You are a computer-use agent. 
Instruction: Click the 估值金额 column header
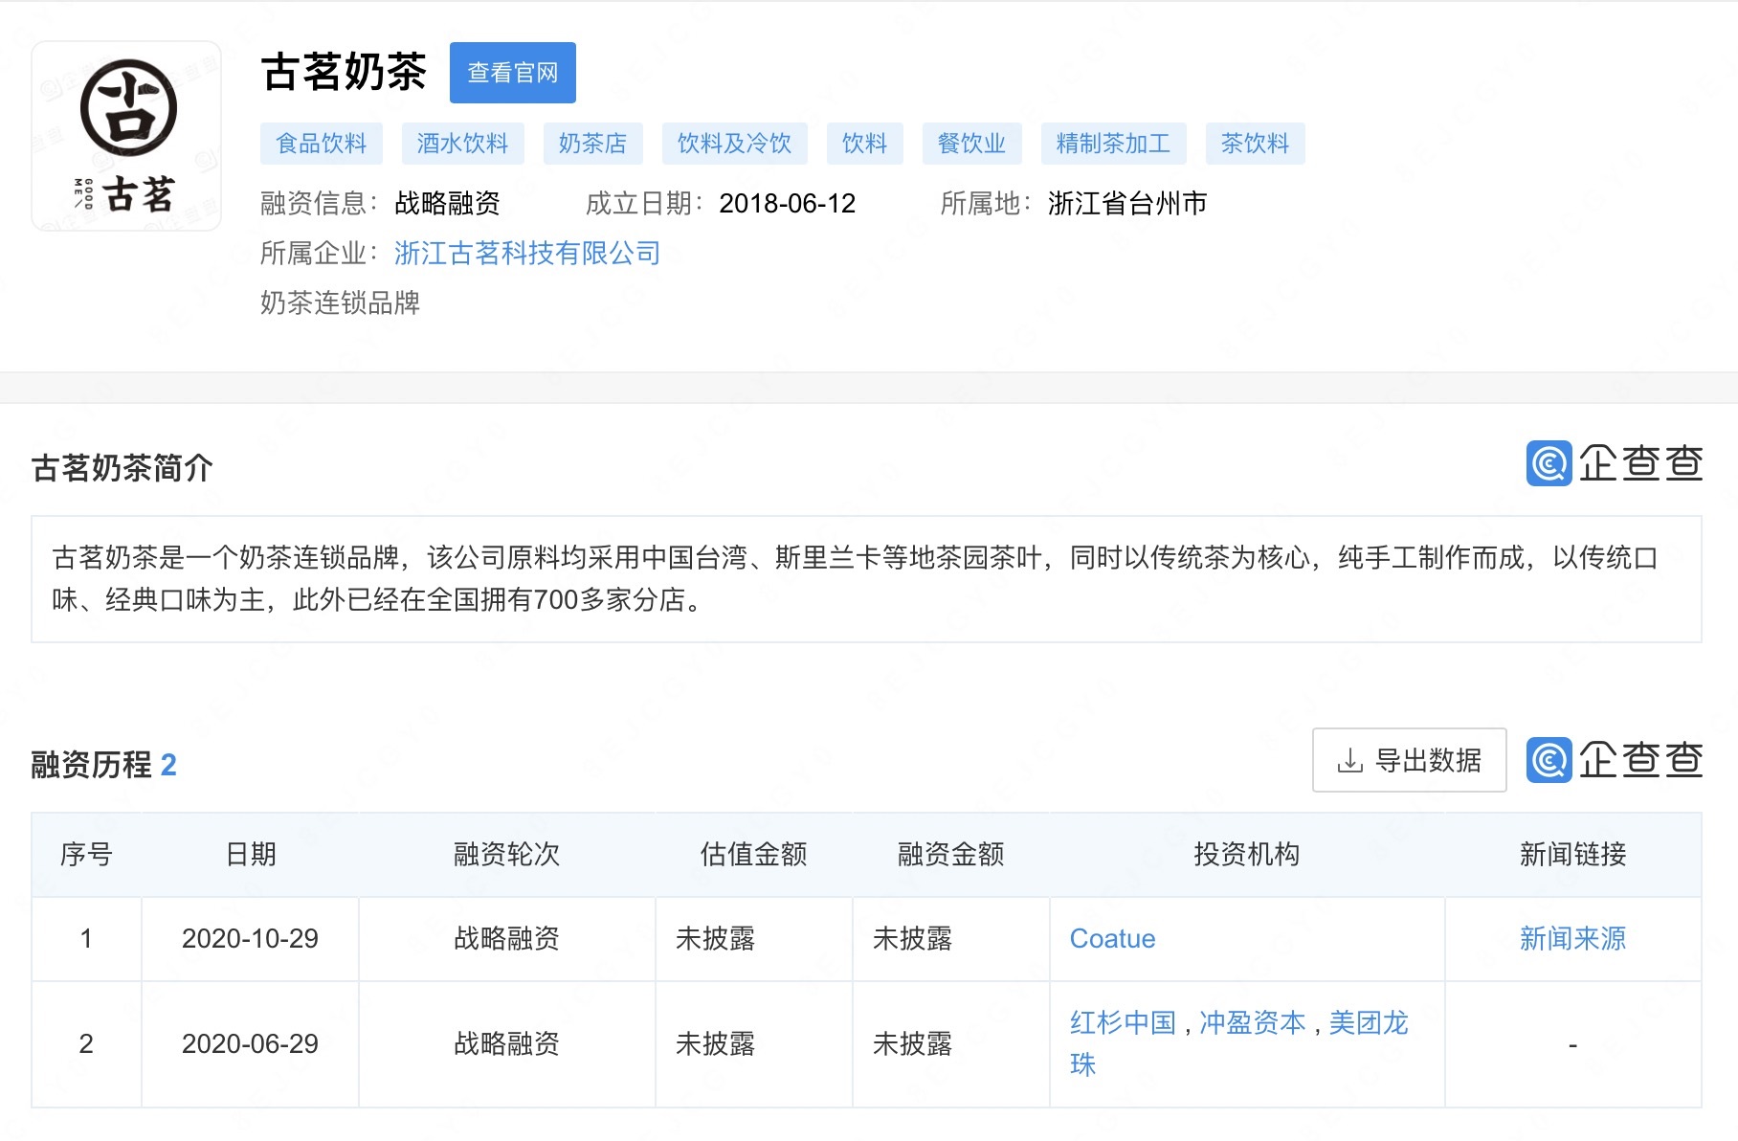753,854
